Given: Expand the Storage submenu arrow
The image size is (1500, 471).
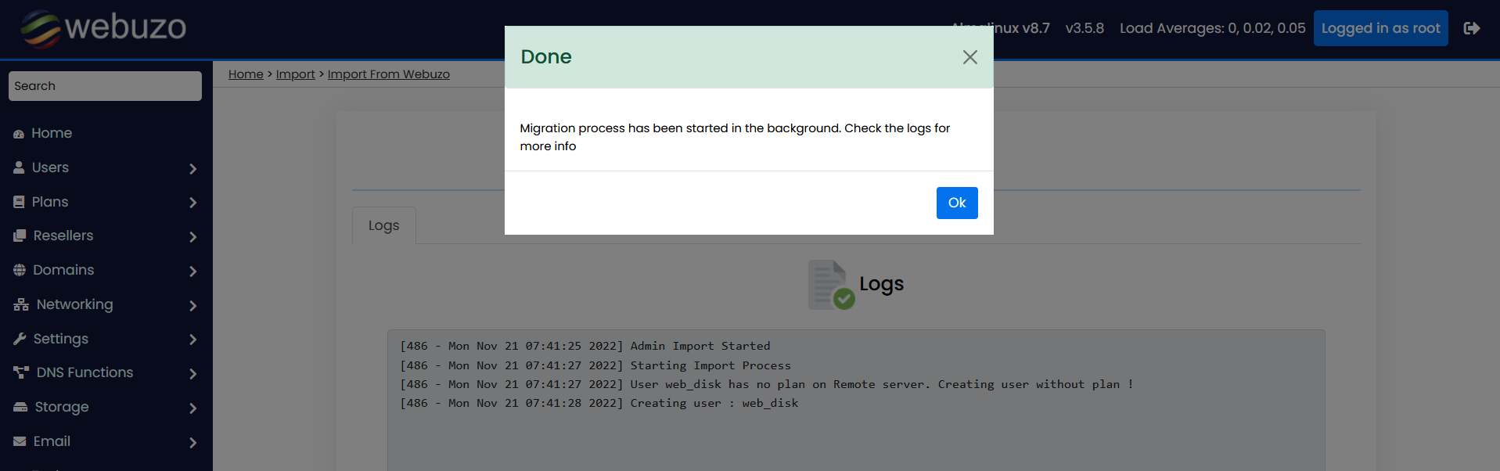Looking at the screenshot, I should click(192, 408).
